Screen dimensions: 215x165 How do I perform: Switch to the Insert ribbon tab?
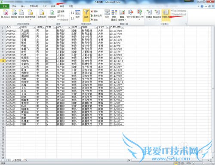[23, 6]
